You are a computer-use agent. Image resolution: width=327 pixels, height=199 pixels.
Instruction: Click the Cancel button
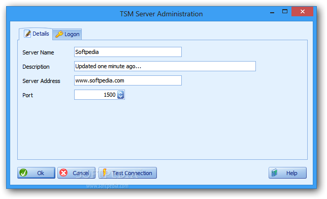tap(76, 173)
